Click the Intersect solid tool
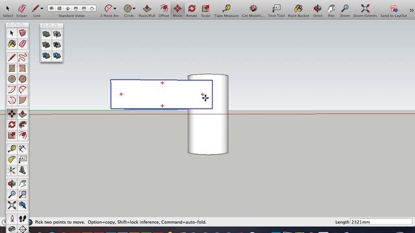The image size is (415, 233). 57,34
